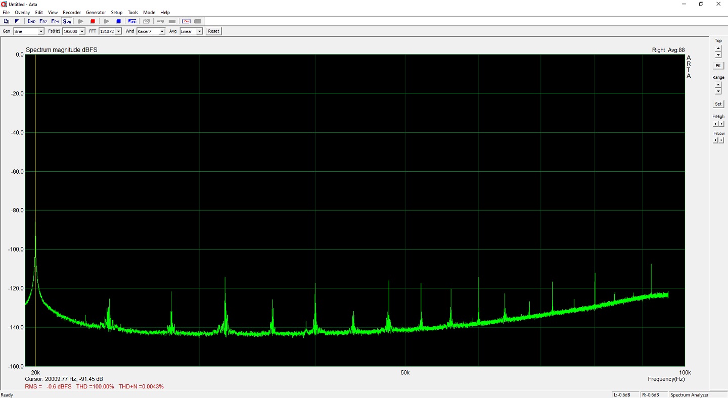This screenshot has height=398, width=728.
Task: Open the View menu
Action: pos(53,12)
